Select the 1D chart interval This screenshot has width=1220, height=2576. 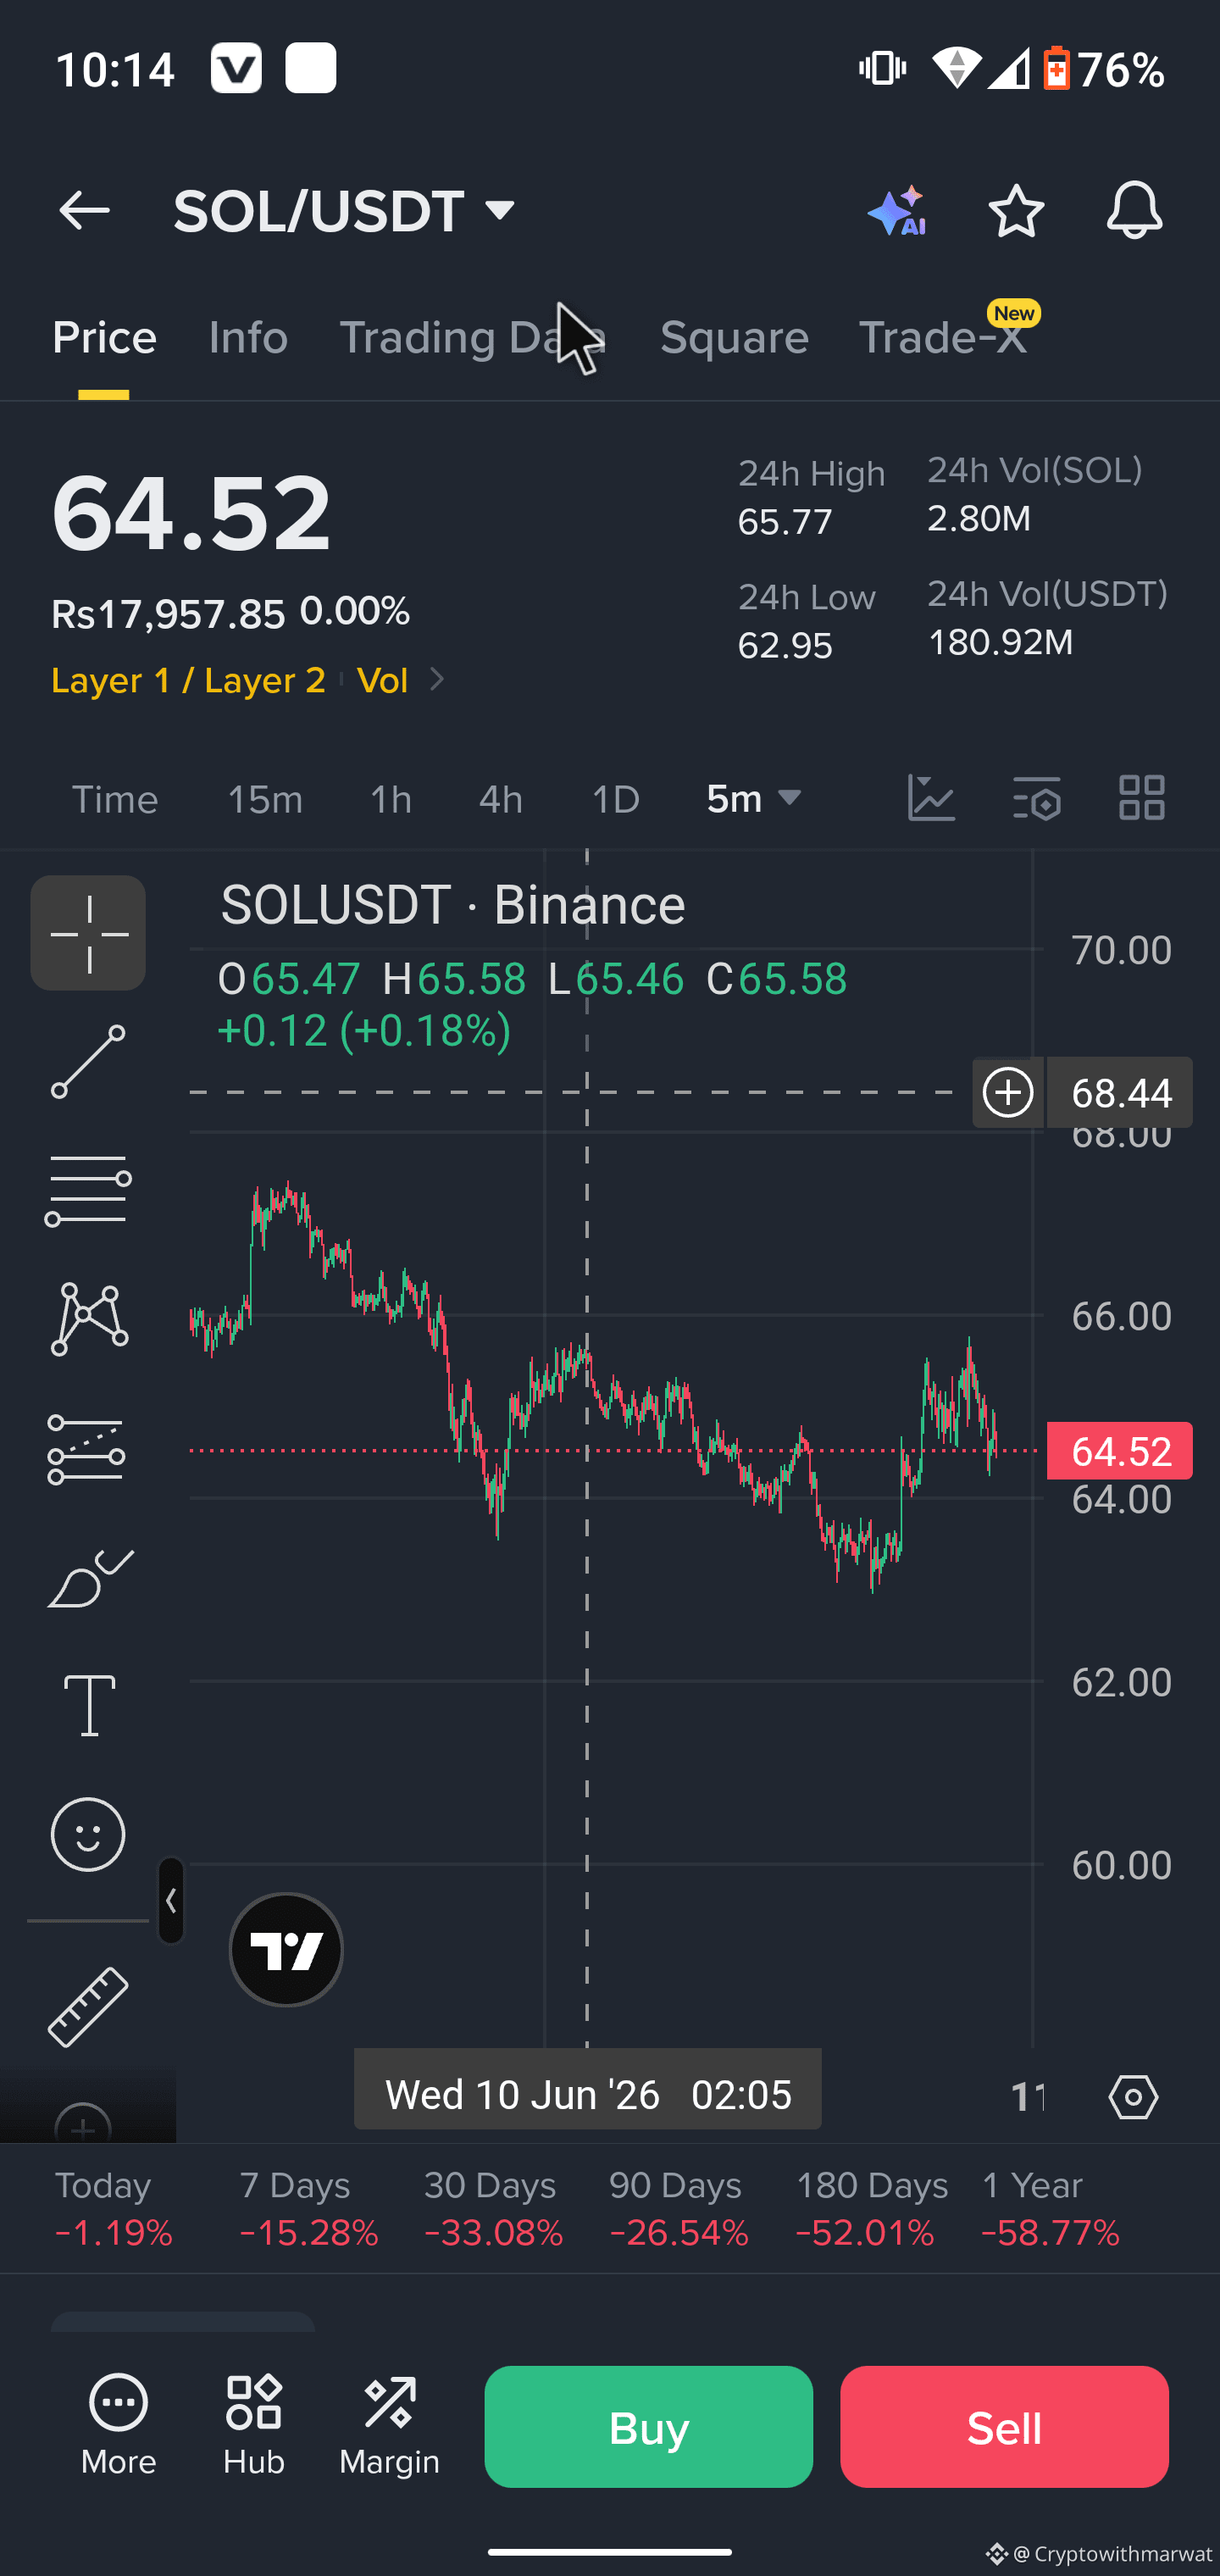click(616, 799)
